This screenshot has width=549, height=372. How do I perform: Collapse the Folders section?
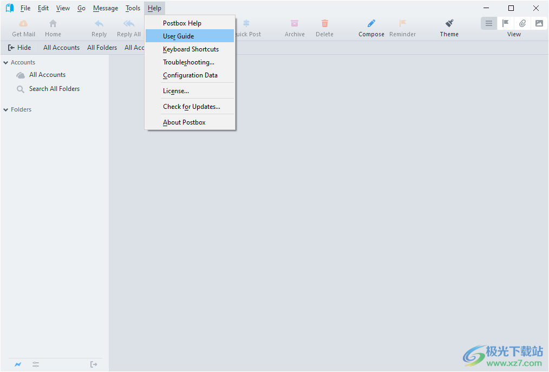point(5,109)
